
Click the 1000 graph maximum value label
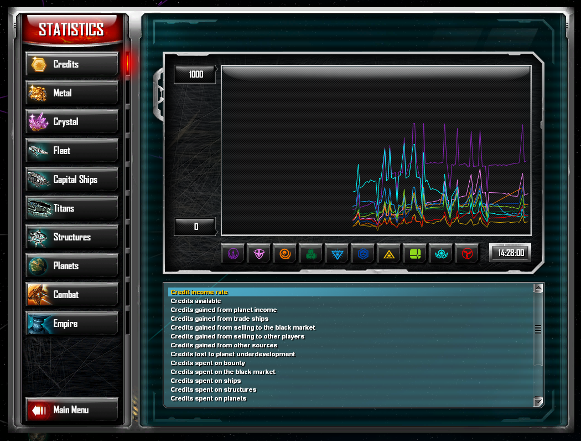(x=195, y=75)
